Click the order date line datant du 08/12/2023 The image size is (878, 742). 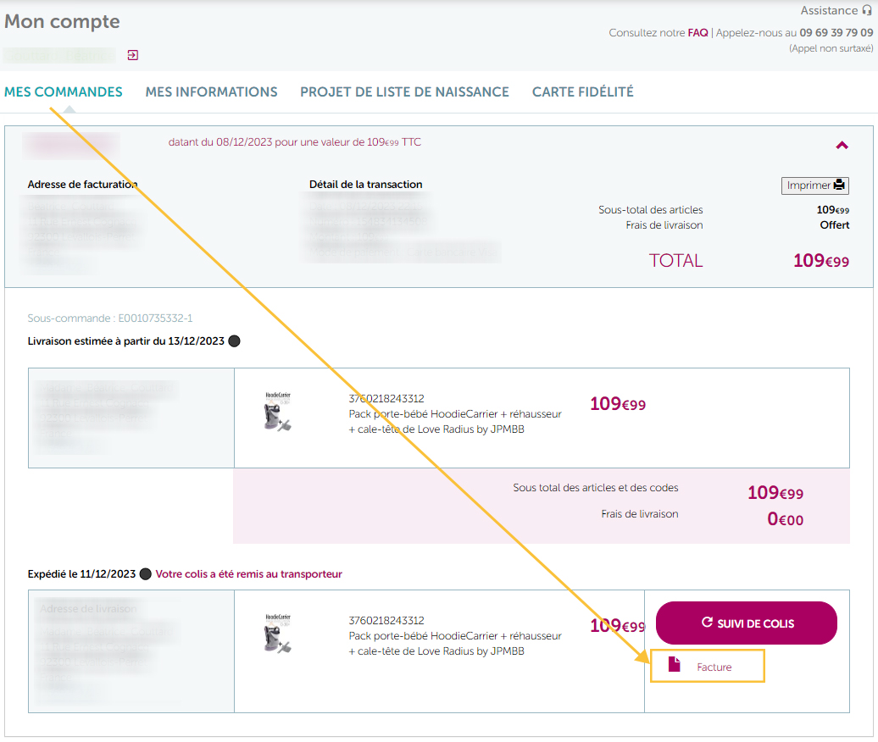(295, 142)
